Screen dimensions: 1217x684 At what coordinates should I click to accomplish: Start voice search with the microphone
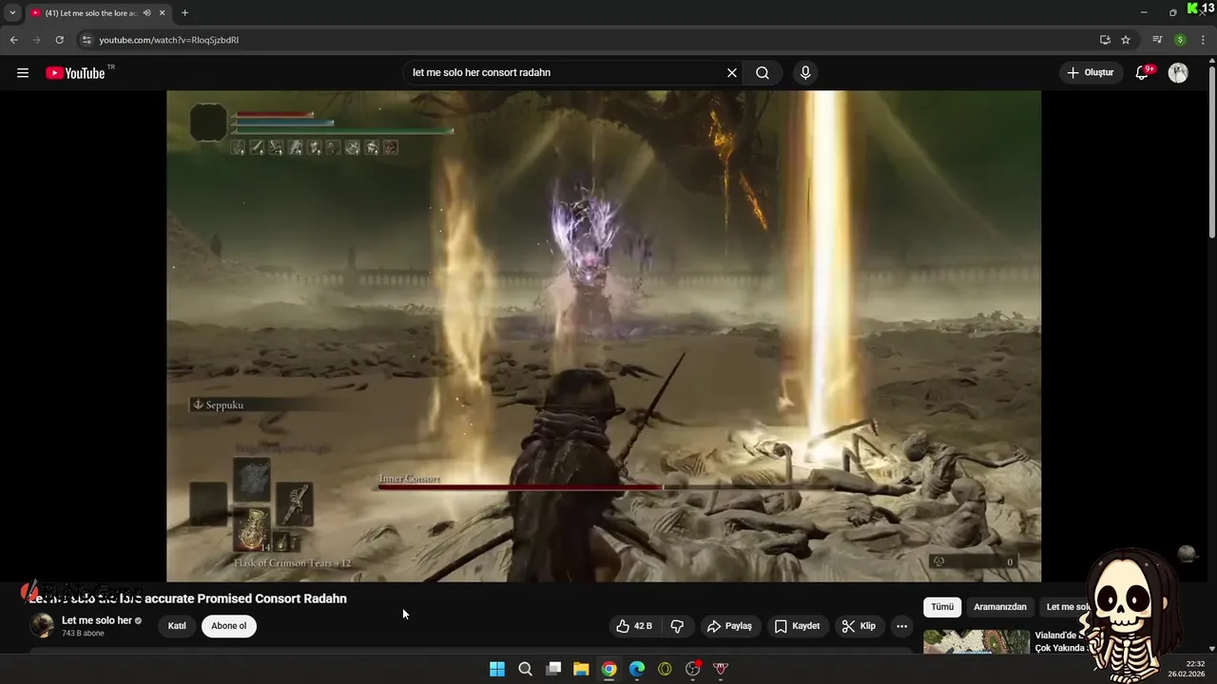click(x=805, y=73)
